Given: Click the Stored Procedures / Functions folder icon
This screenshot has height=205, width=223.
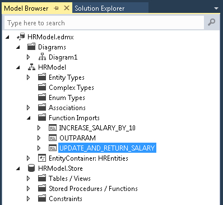Looking at the screenshot, I should click(x=42, y=188).
